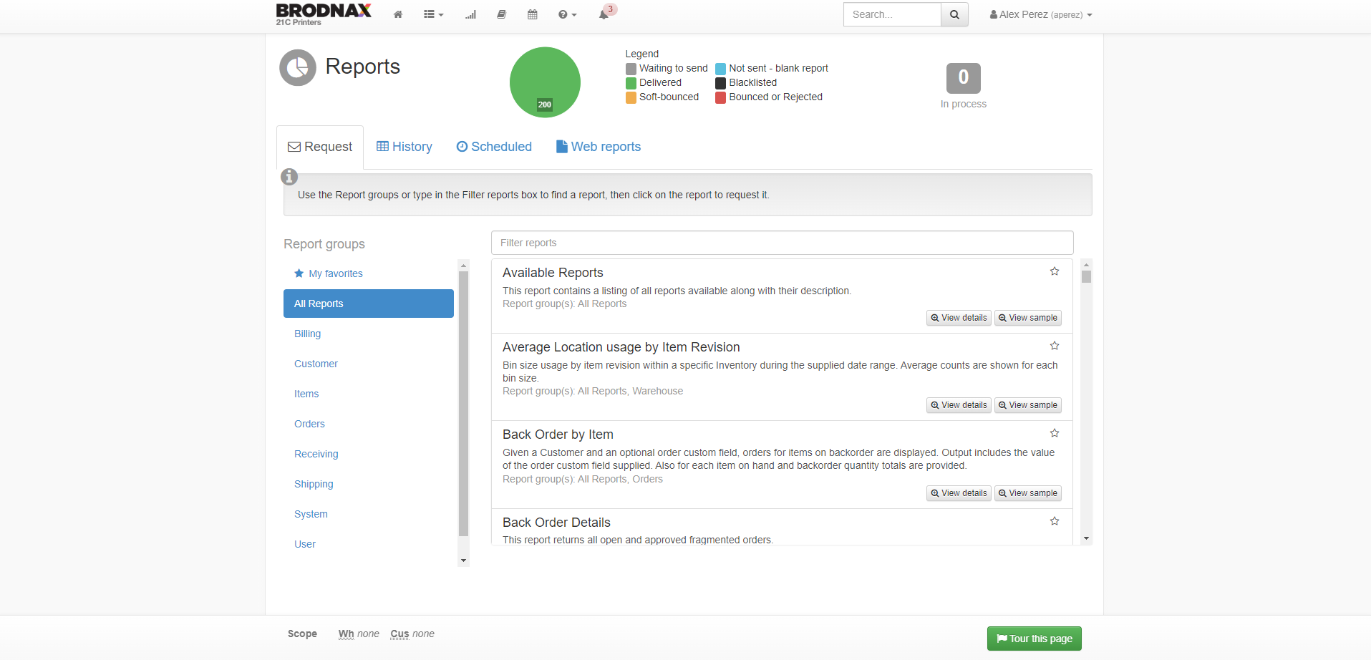This screenshot has width=1371, height=660.
Task: View details for Available Reports
Action: 959,318
